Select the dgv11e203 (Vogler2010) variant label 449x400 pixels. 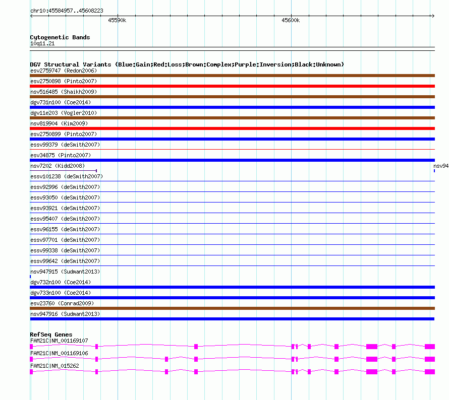[x=64, y=113]
